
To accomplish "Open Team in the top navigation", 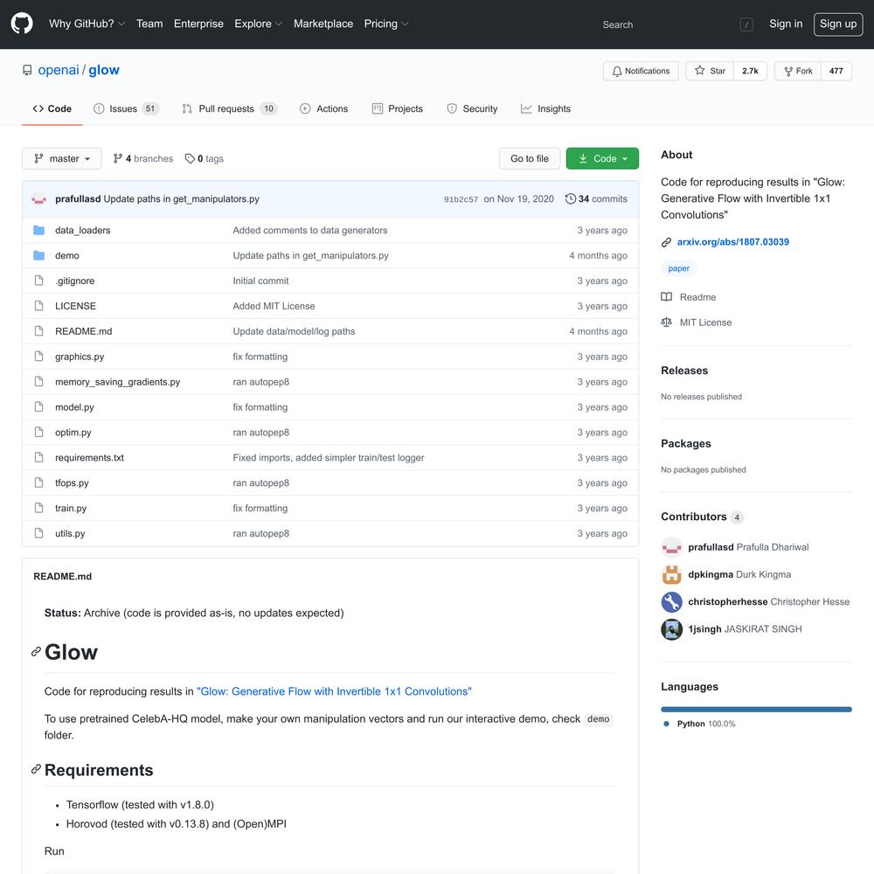I will (149, 24).
